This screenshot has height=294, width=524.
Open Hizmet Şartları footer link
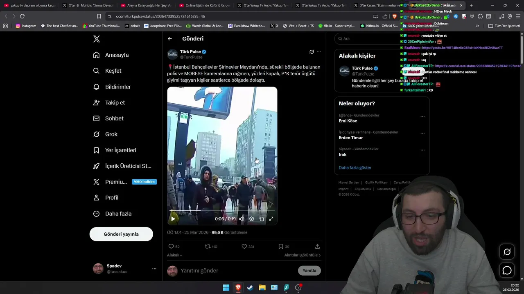click(349, 183)
